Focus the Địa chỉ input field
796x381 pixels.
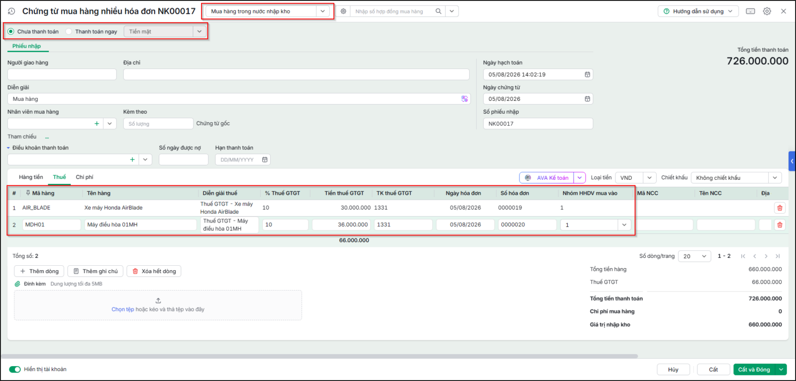click(297, 75)
